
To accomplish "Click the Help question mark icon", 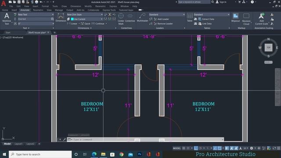I will 252,2.
